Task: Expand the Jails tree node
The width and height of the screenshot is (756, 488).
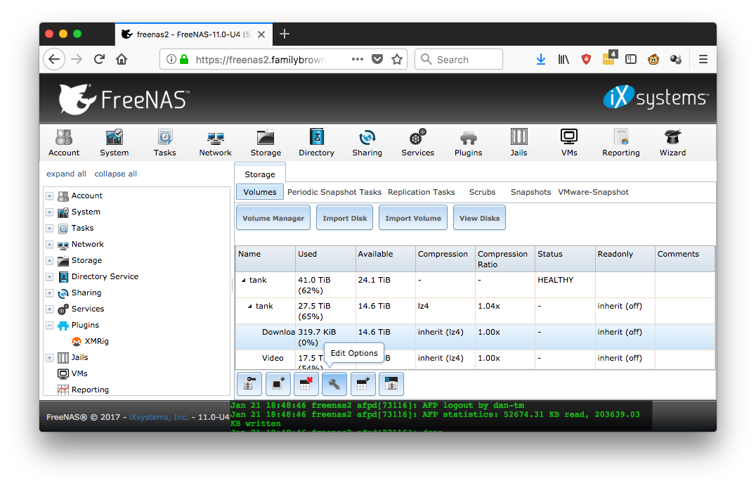Action: point(50,358)
